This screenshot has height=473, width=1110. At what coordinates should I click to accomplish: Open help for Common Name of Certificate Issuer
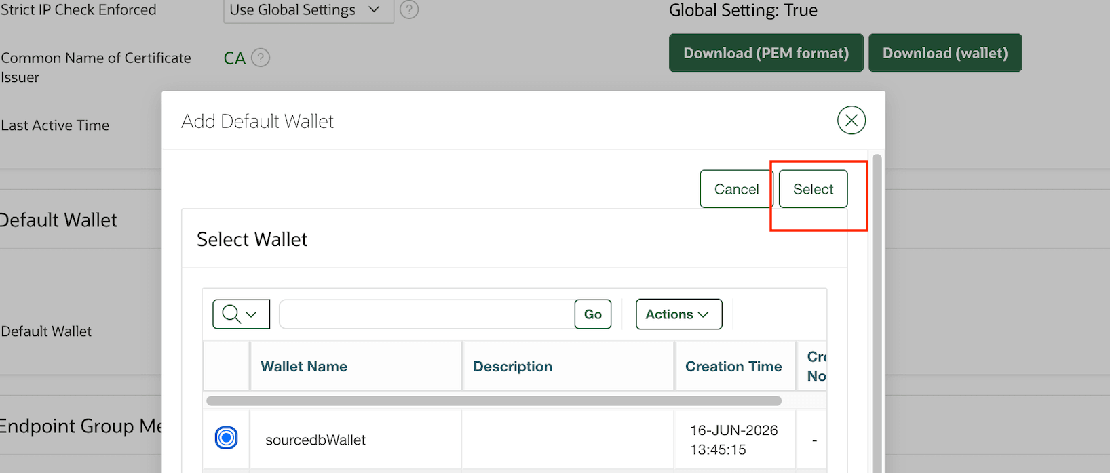tap(261, 58)
